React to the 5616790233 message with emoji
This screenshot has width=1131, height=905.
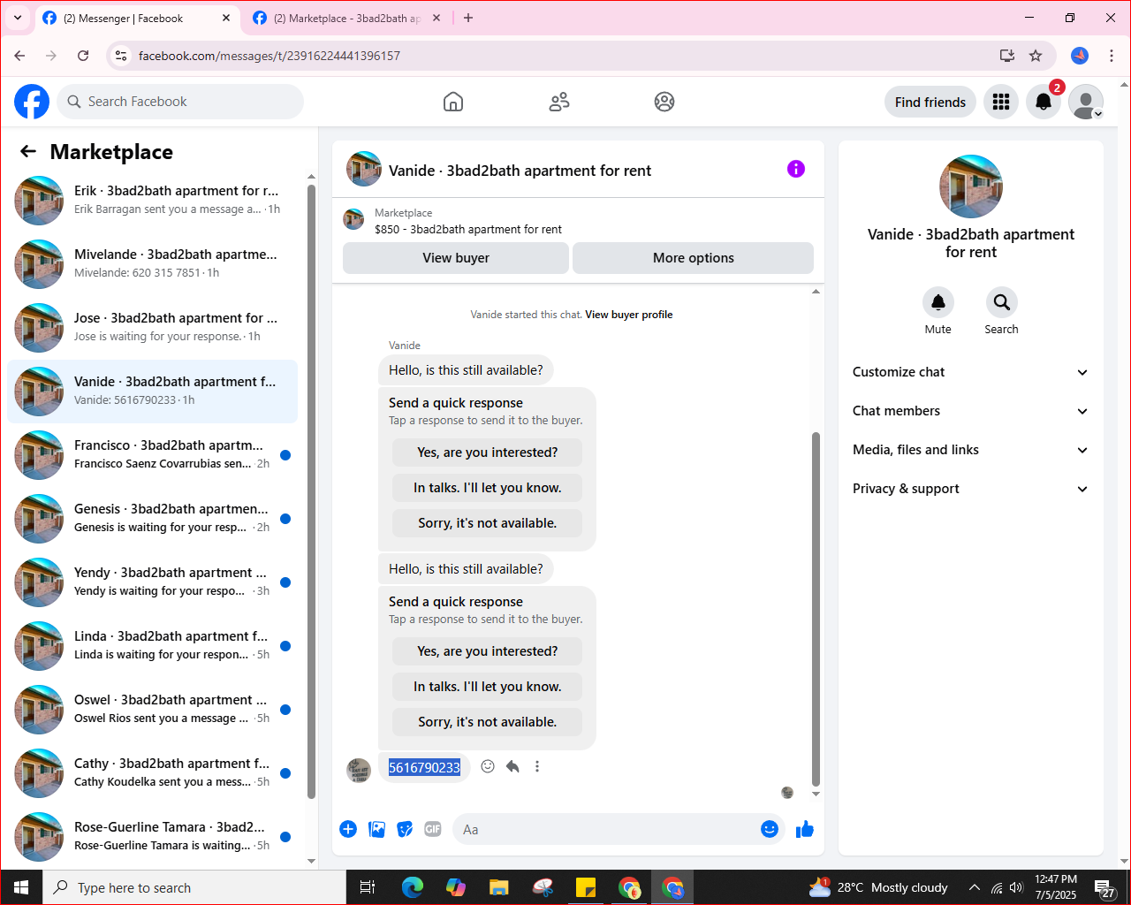pos(488,766)
